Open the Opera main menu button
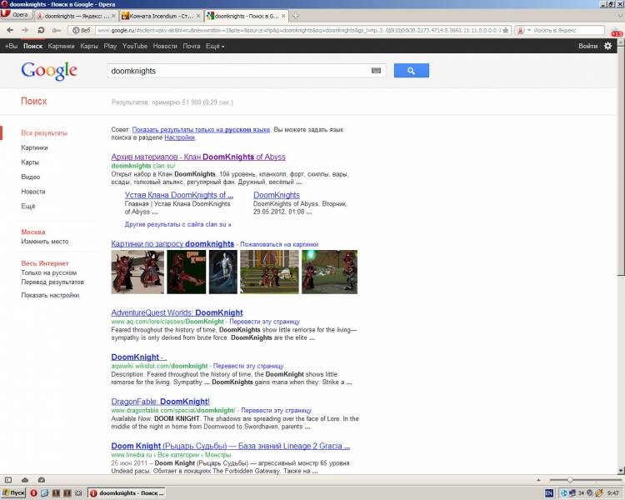The image size is (625, 500). [15, 15]
